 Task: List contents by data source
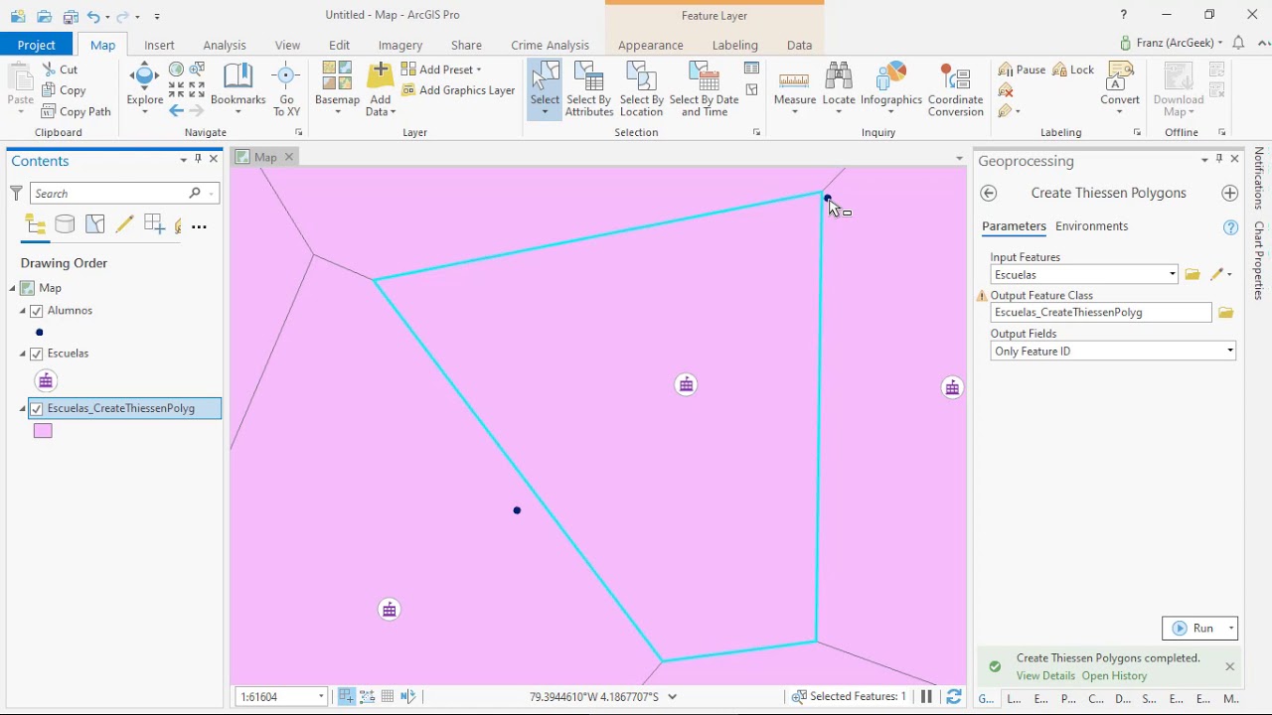coord(65,225)
